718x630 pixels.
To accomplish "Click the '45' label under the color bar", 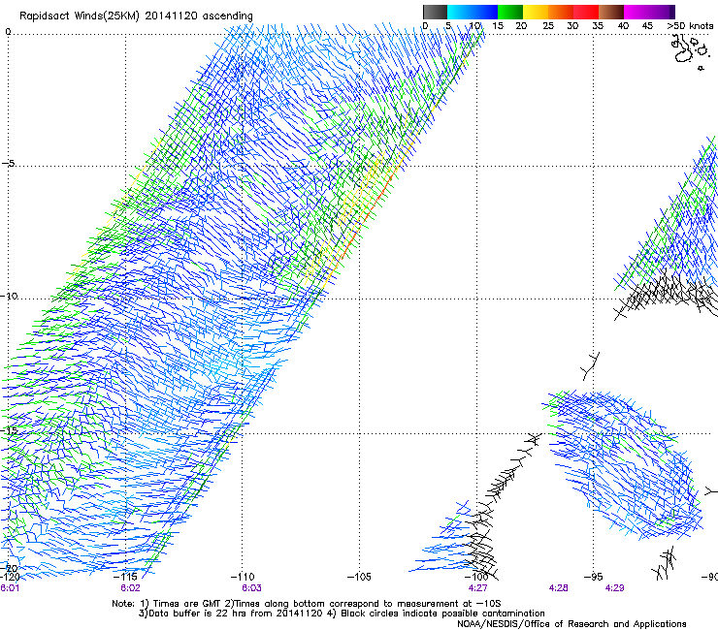I will 647,25.
